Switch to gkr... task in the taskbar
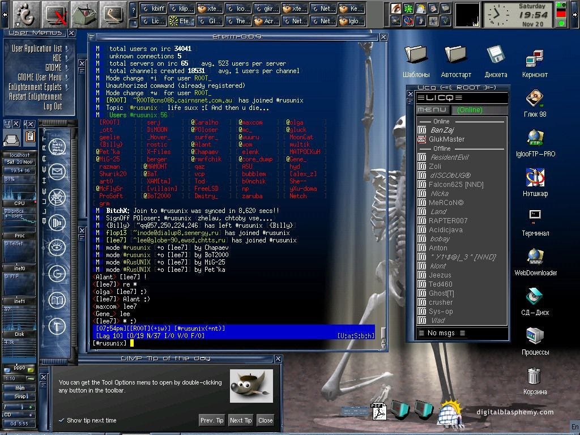Viewport: 580px width, 435px height. click(267, 8)
